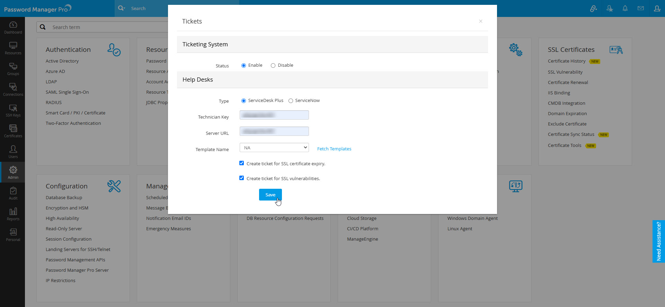The image size is (665, 307).
Task: Open the mail envelope icon in header
Action: 640,8
